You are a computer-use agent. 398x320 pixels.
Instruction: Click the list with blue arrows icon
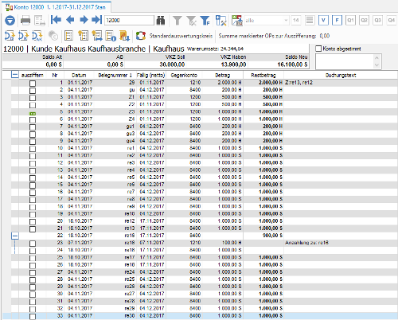point(97,36)
